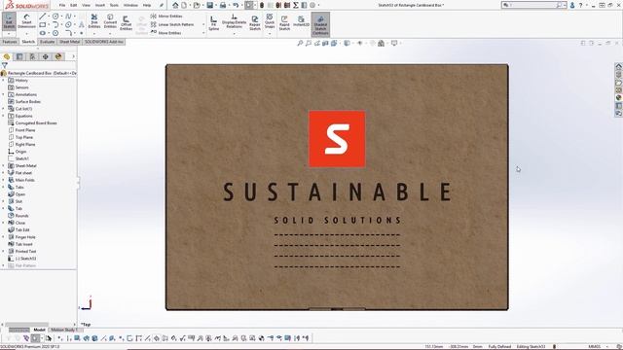Screen dimensions: 623x350
Task: Toggle Instant2D
Action: (301, 21)
